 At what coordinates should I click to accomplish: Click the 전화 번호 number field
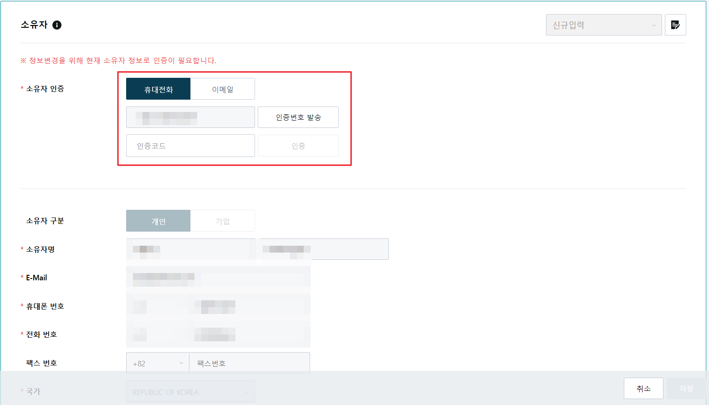pos(250,334)
